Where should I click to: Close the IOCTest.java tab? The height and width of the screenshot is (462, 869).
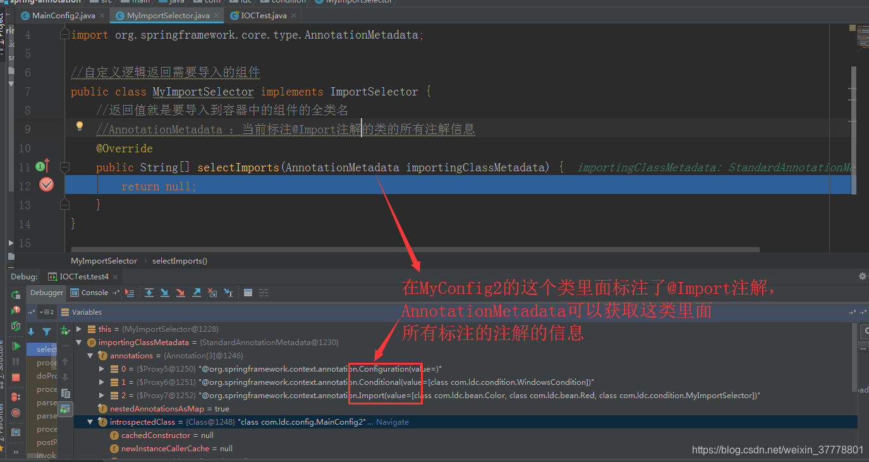click(x=295, y=15)
